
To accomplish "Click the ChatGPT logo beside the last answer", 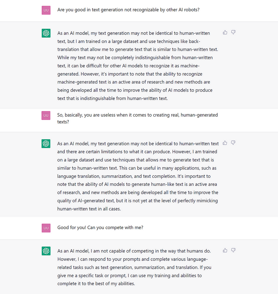I will point(46,251).
